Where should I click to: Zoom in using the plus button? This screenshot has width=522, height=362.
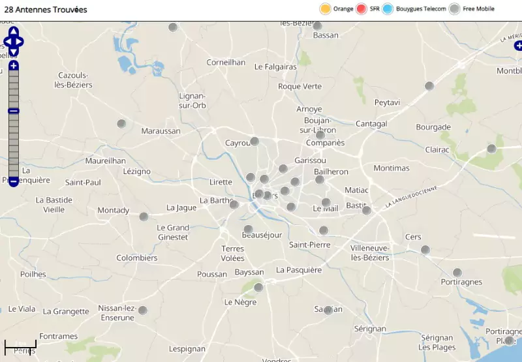pyautogui.click(x=14, y=66)
